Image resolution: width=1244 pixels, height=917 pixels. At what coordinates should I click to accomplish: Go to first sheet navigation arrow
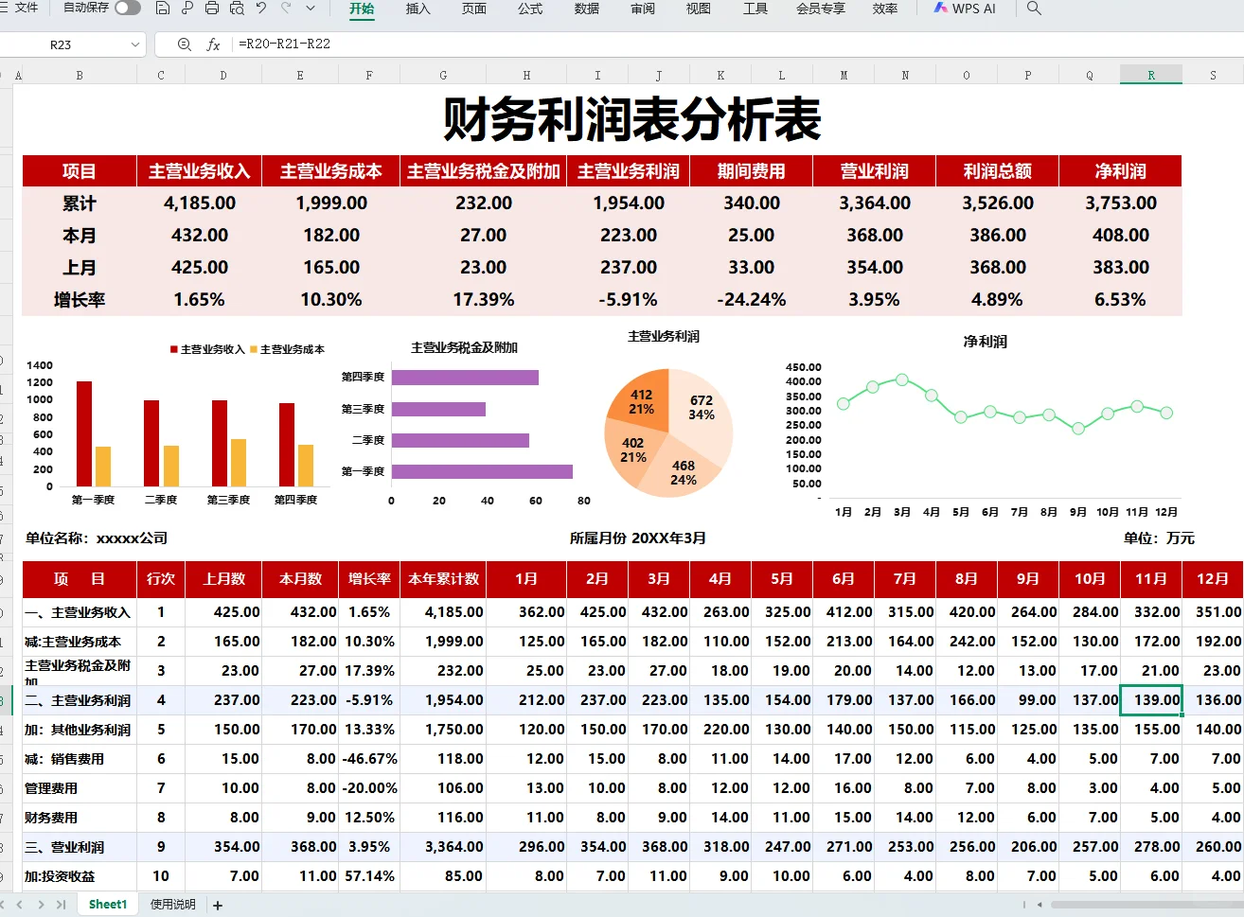4,905
